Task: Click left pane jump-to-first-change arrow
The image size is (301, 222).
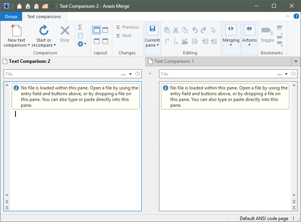Action: 7,202
